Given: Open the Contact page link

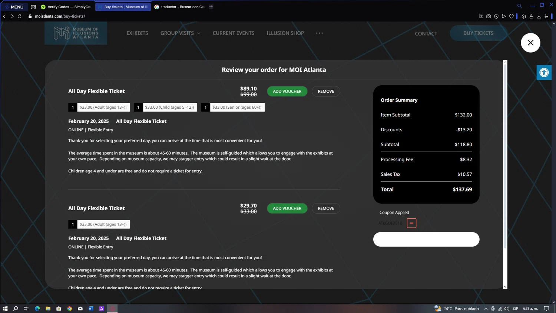Looking at the screenshot, I should 426,33.
